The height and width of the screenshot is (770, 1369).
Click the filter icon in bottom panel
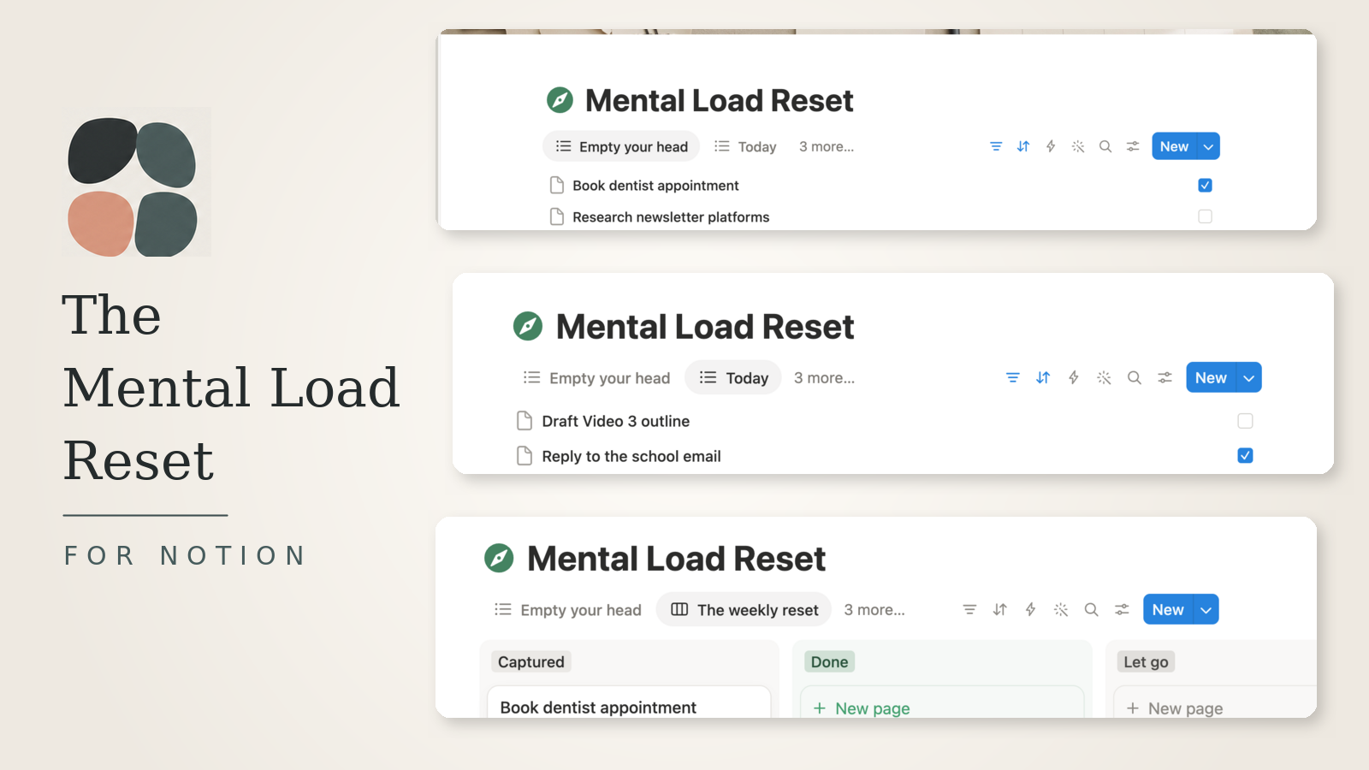tap(969, 609)
